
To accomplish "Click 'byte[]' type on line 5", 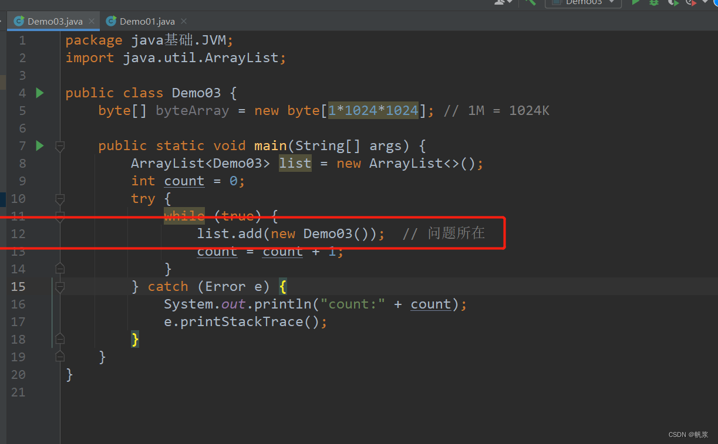I will [122, 110].
